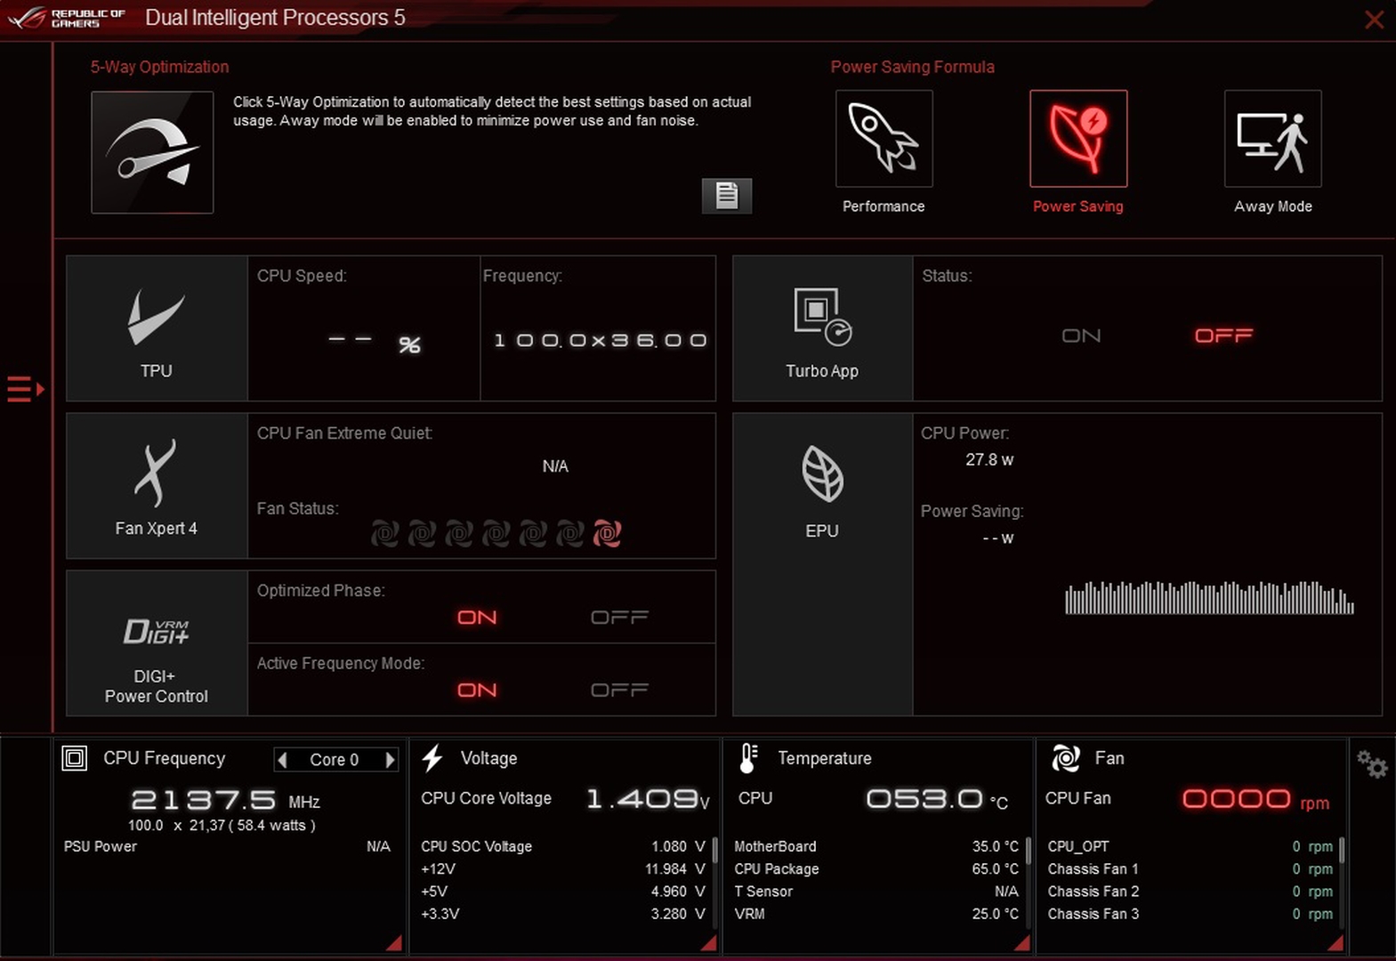The width and height of the screenshot is (1396, 961).
Task: Expand the Fan panel corner
Action: click(1335, 942)
